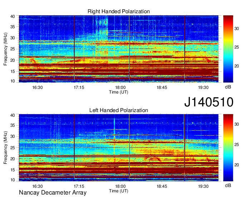Click the bottom colorbar's 20 dB tick label
The height and width of the screenshot is (197, 243).
point(237,165)
